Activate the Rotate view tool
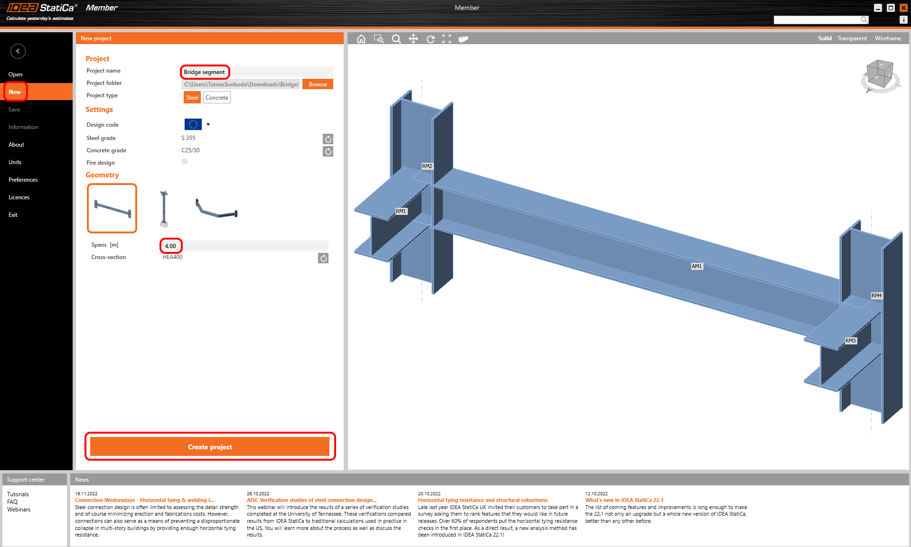The width and height of the screenshot is (911, 547). [x=431, y=39]
